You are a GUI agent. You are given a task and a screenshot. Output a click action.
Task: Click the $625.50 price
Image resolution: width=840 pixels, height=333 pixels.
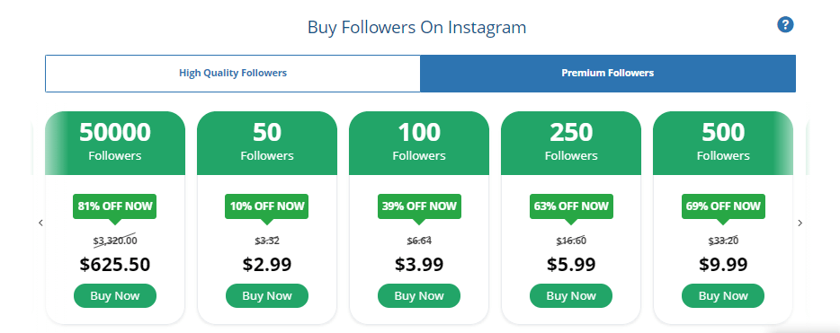[114, 265]
